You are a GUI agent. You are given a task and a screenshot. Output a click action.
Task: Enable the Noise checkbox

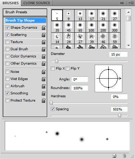7,72
